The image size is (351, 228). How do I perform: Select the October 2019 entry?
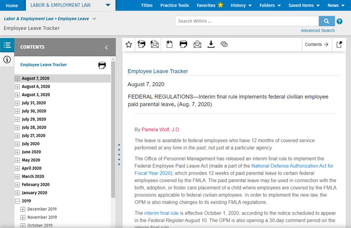[x=40, y=225]
